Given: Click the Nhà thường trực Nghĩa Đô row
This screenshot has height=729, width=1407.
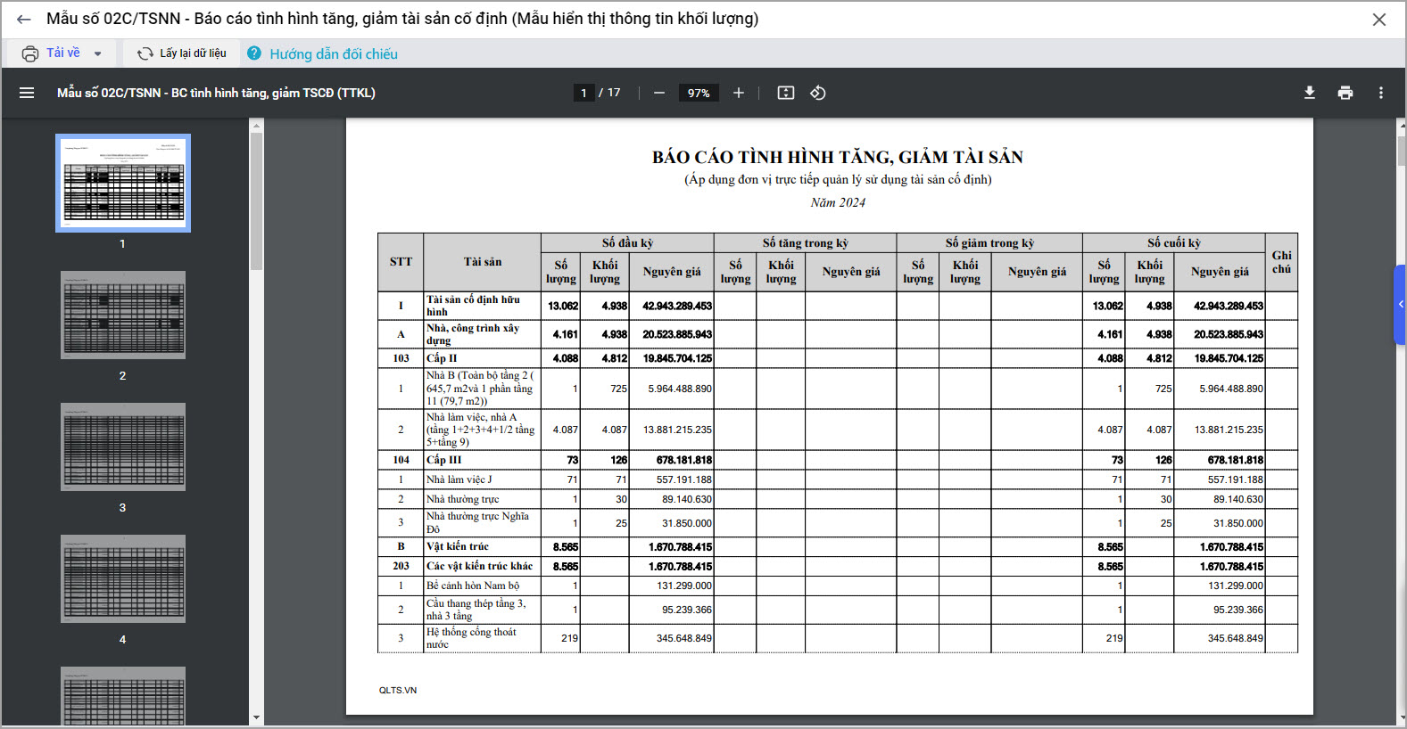Looking at the screenshot, I should coord(838,523).
